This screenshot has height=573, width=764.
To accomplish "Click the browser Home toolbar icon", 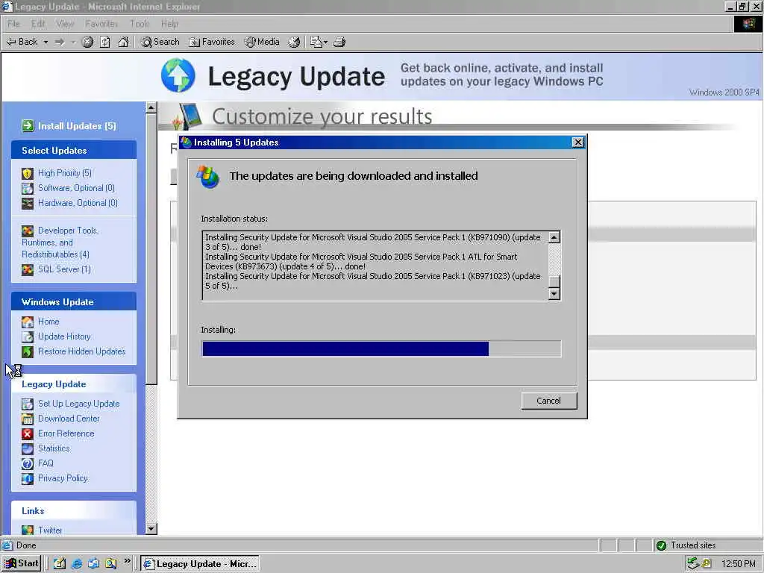I will click(x=123, y=42).
